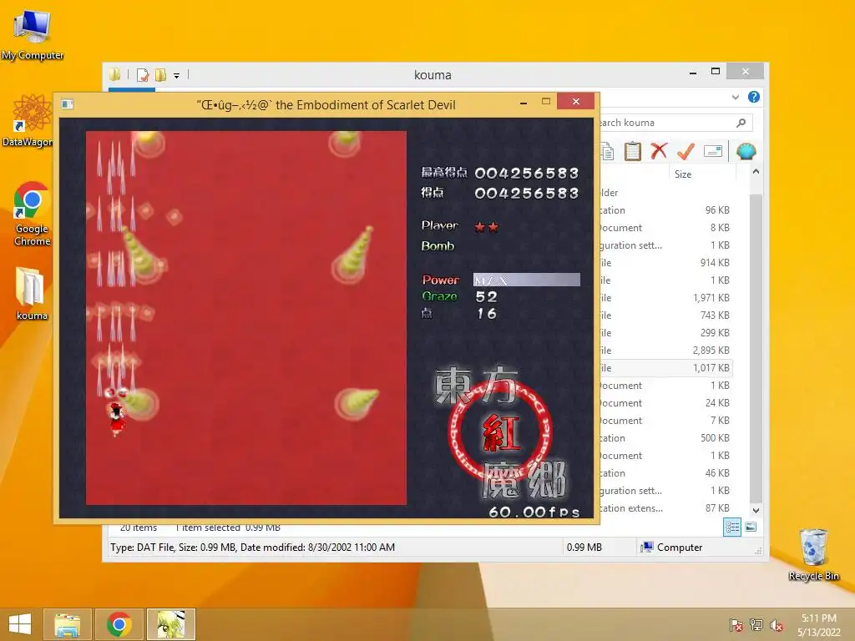855x641 pixels.
Task: Click the top score value 004256583
Action: (527, 174)
